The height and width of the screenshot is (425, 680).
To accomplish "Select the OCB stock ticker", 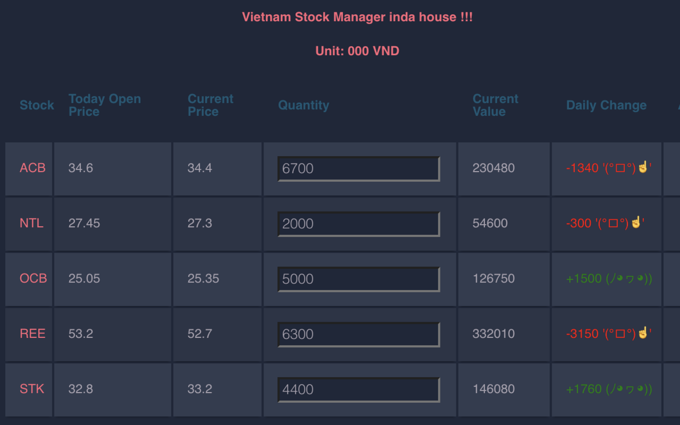I will pyautogui.click(x=32, y=278).
